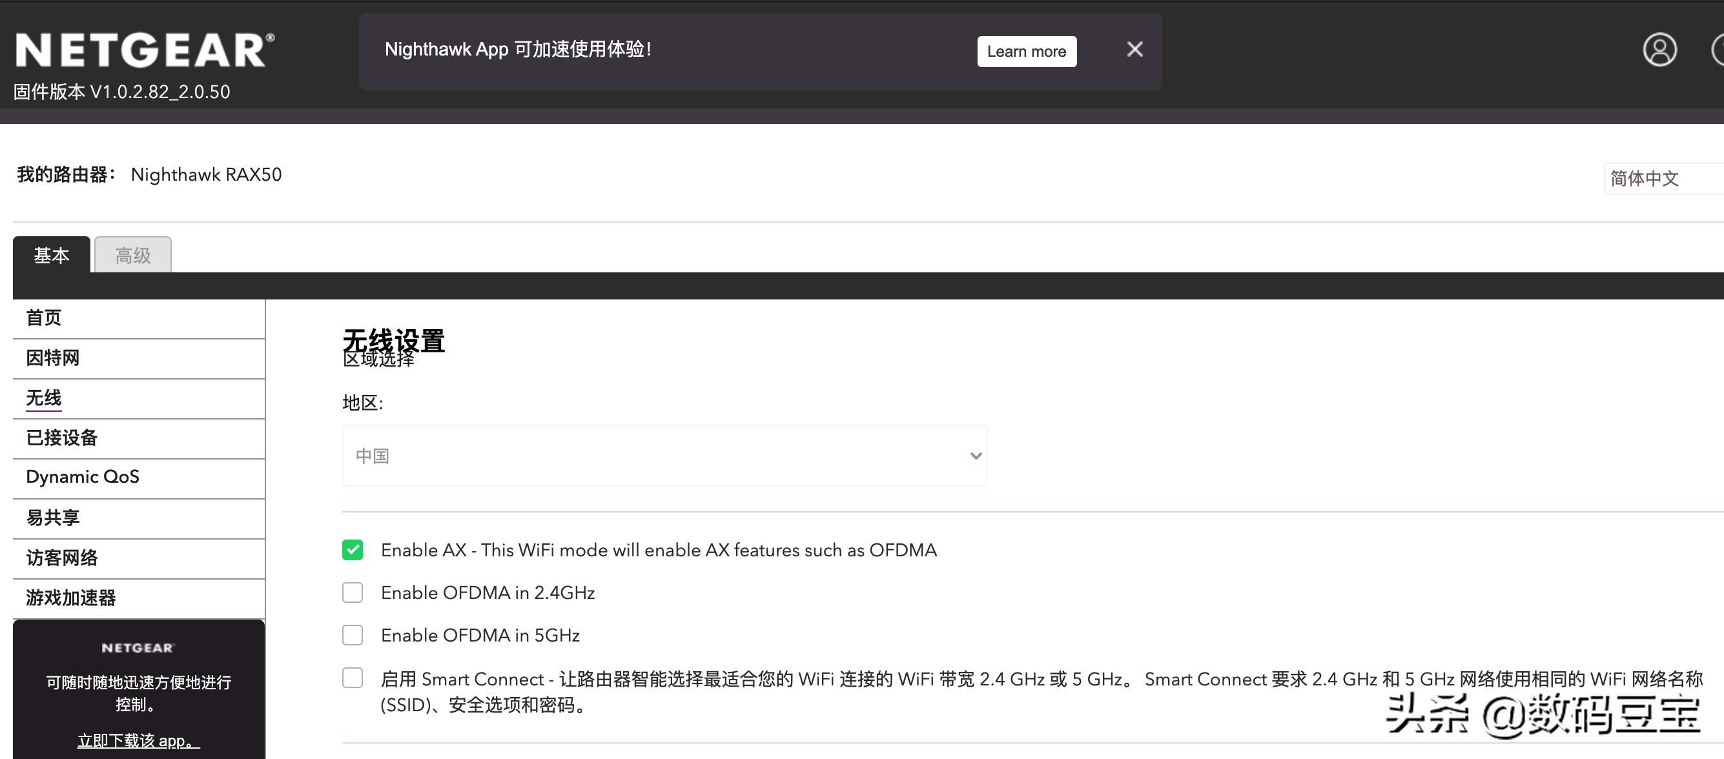Select the 基本 tab
This screenshot has width=1724, height=759.
coord(52,256)
